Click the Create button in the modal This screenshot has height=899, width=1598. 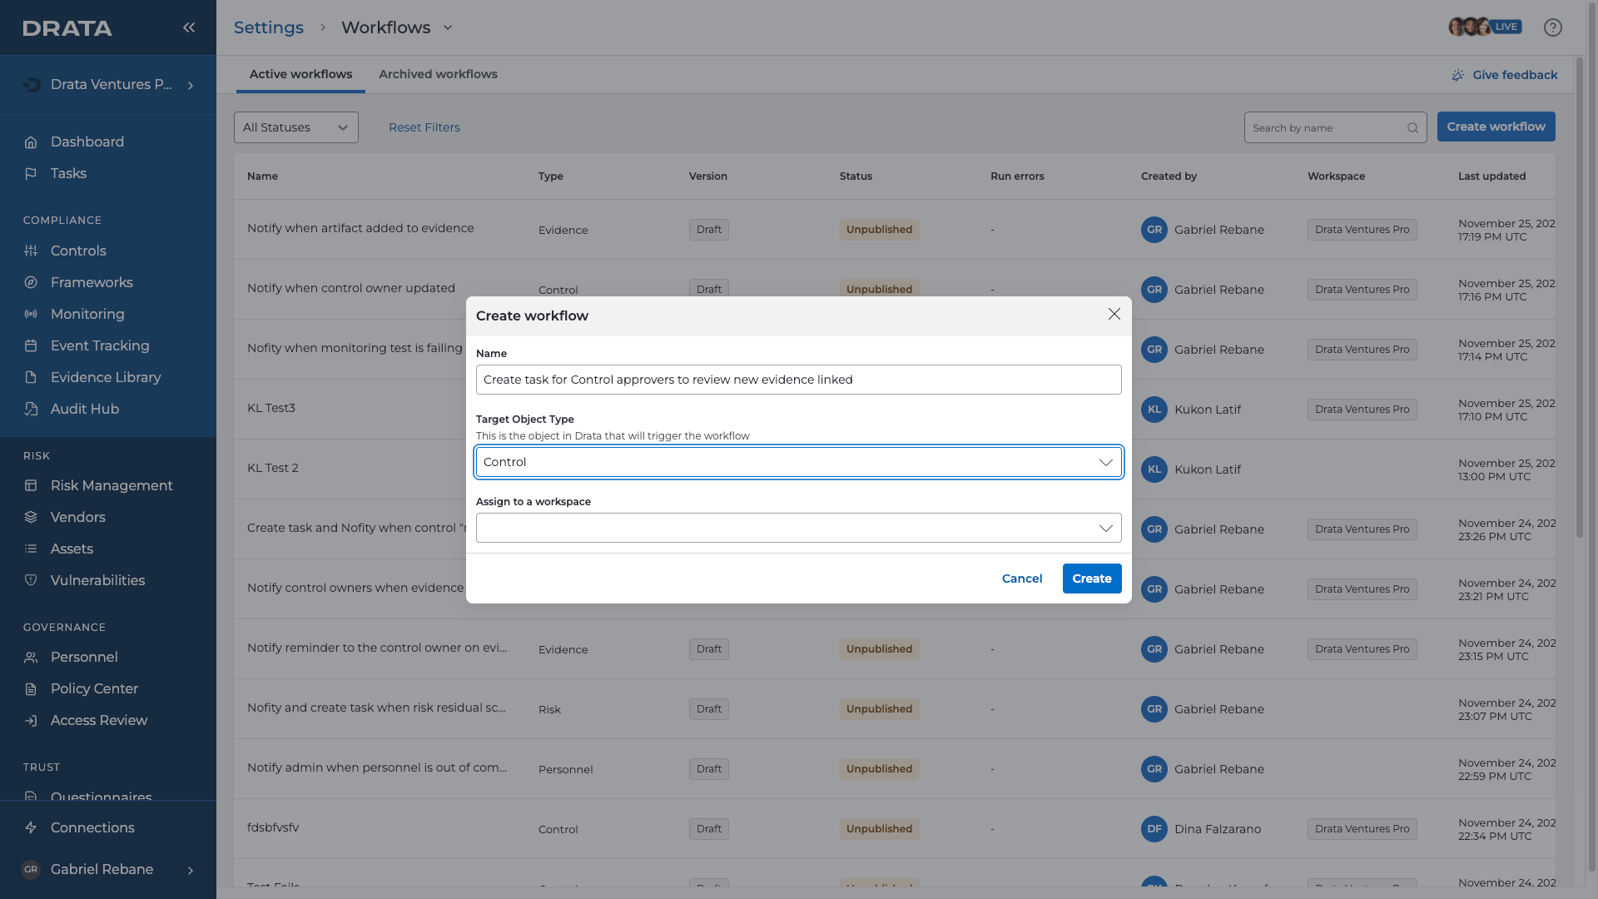coord(1091,578)
